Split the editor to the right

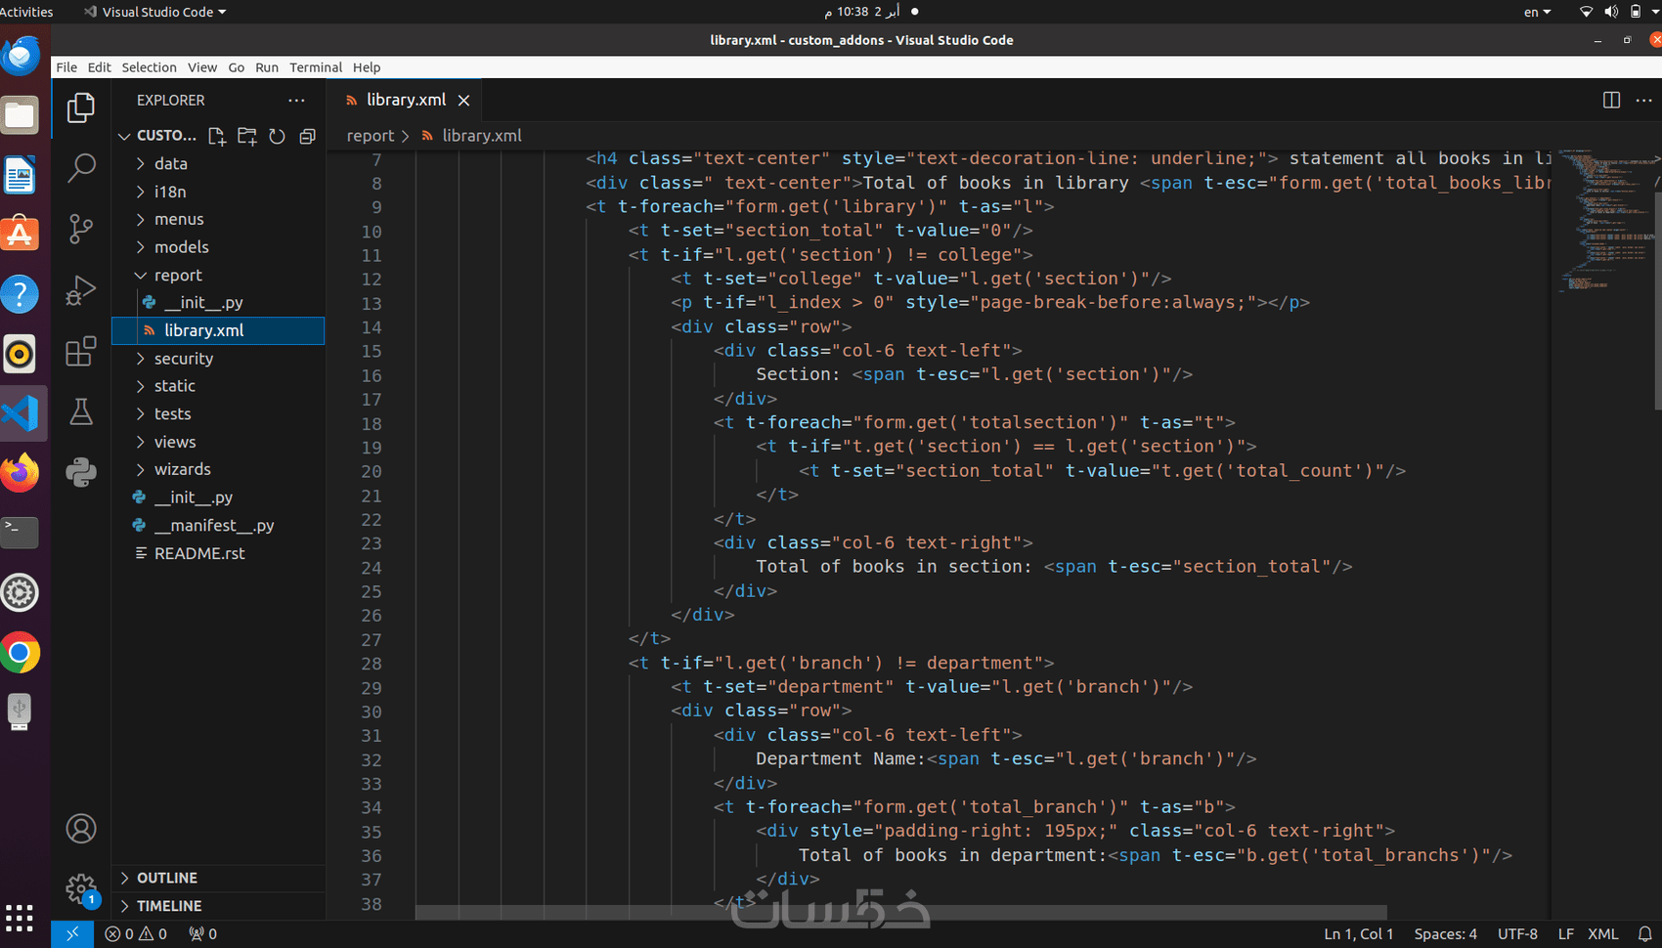point(1611,100)
